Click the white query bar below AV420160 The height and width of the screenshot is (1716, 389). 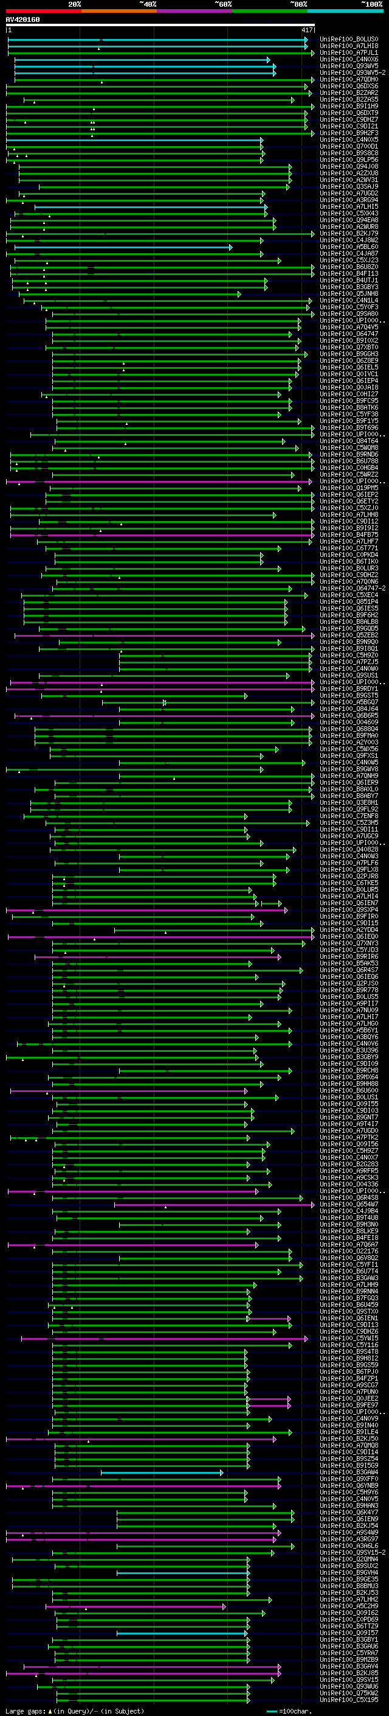(x=160, y=26)
